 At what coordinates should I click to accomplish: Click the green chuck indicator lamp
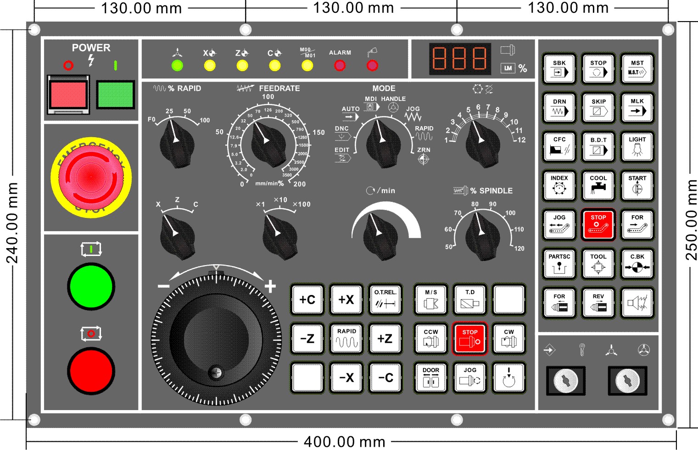pos(177,66)
